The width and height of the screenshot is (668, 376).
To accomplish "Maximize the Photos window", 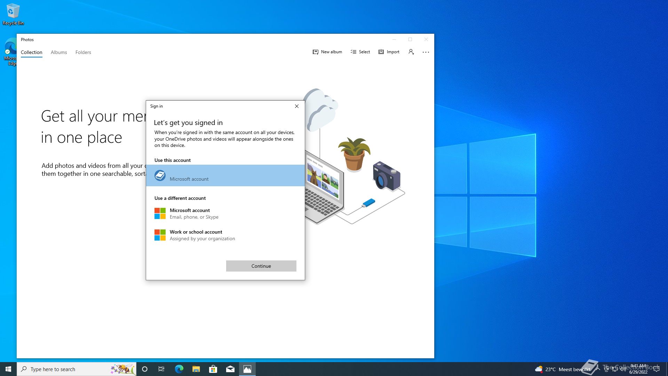I will point(410,39).
